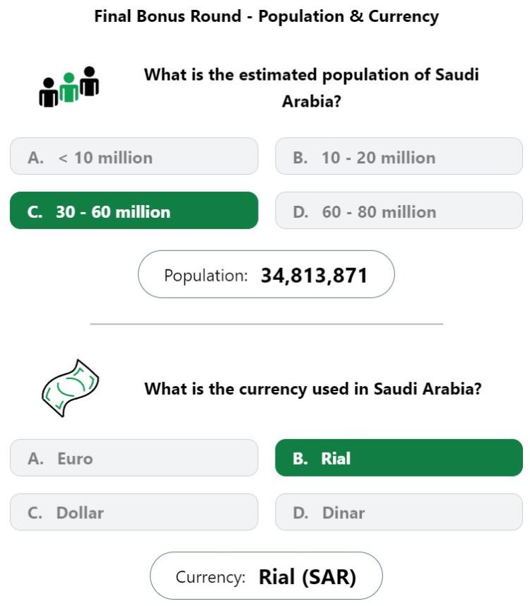Click the horizontal divider between questions
This screenshot has height=606, width=530.
266,324
